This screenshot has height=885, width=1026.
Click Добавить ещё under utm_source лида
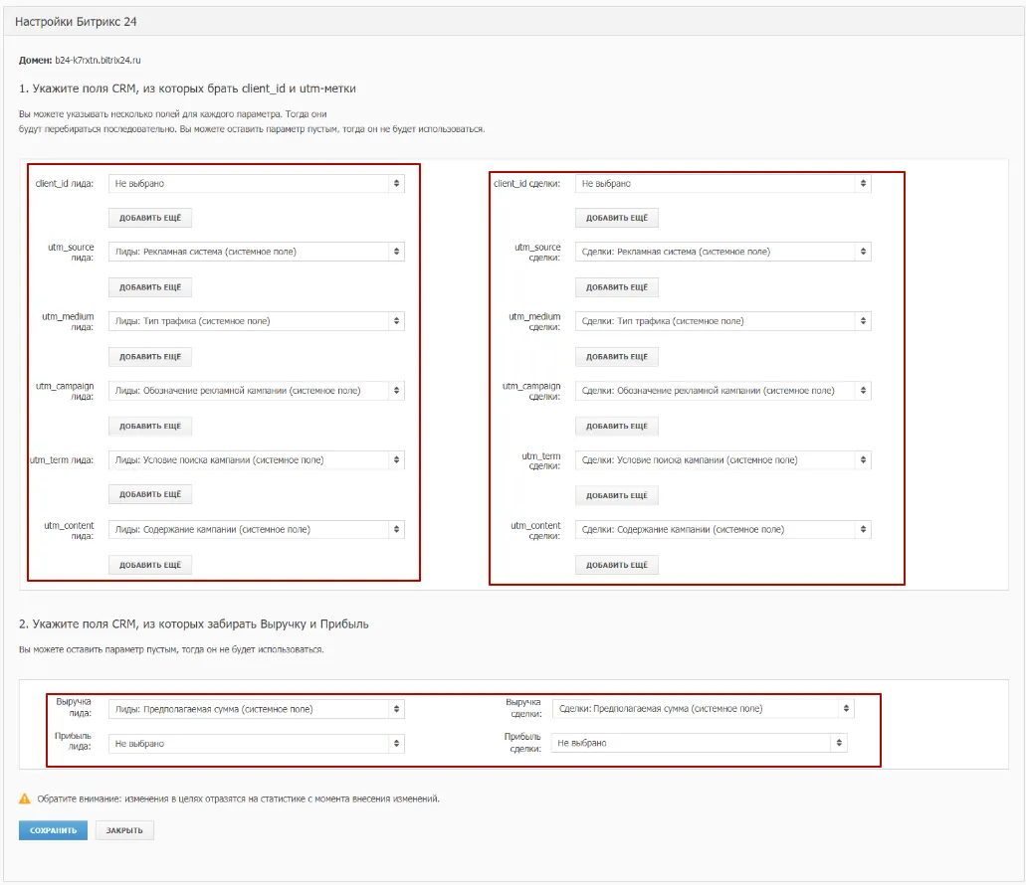click(x=150, y=287)
